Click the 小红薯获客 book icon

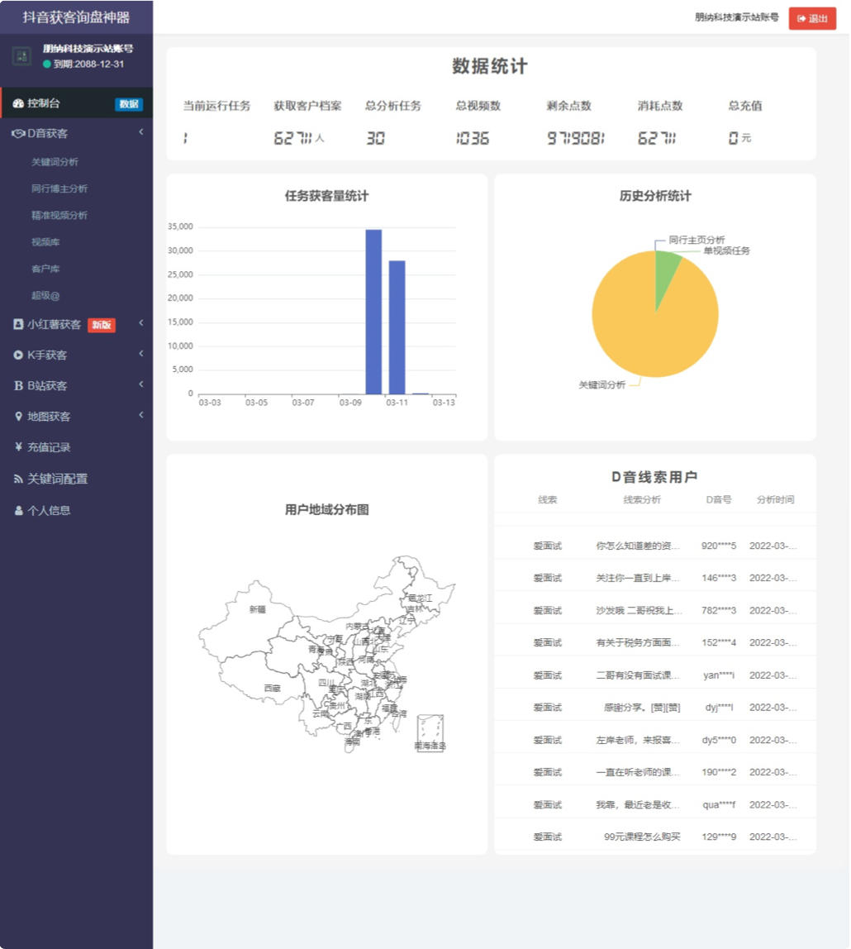[x=18, y=324]
